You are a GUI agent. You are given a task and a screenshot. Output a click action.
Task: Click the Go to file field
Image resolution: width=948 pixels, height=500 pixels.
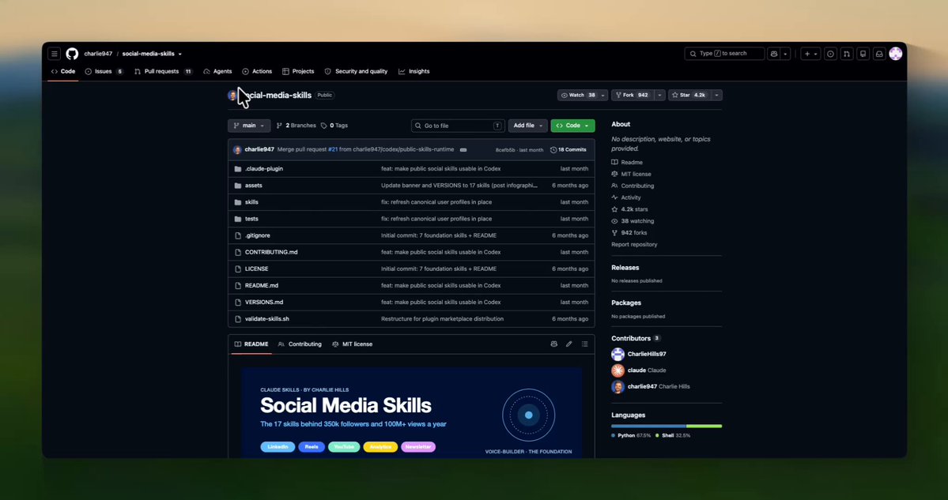point(458,126)
